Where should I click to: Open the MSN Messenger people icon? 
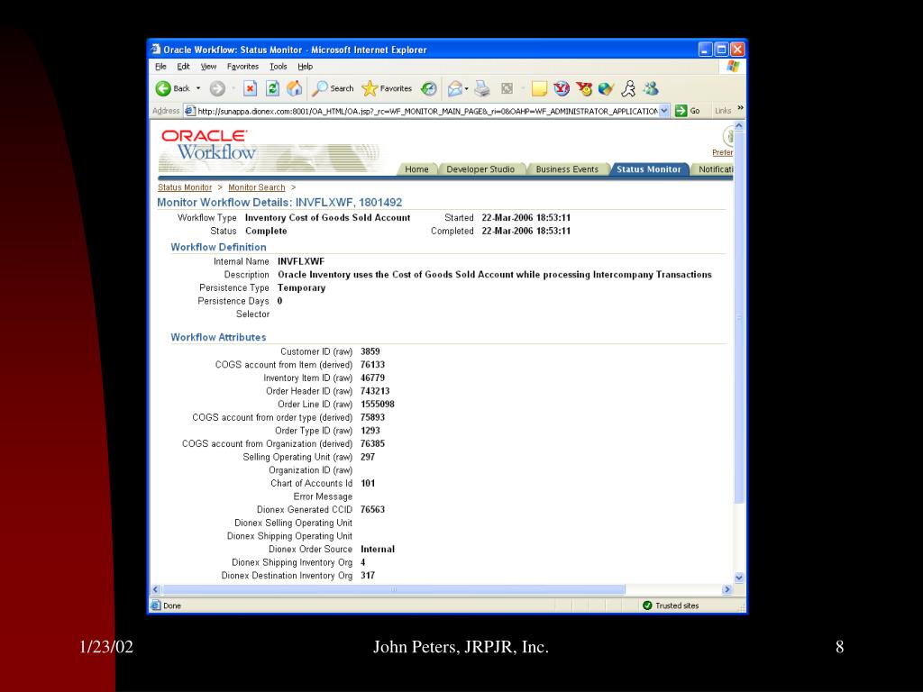[x=651, y=88]
